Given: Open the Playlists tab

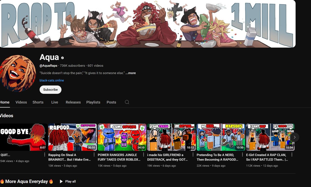Looking at the screenshot, I should pyautogui.click(x=93, y=102).
